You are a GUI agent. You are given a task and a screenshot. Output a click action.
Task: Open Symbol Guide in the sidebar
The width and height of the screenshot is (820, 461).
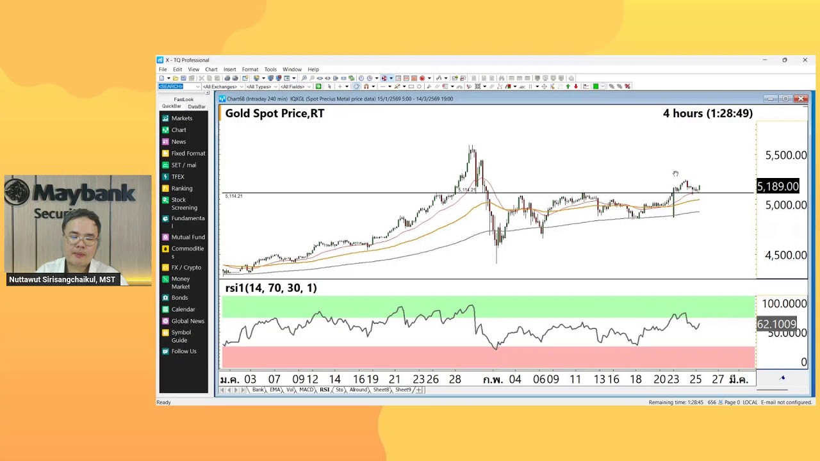click(177, 336)
